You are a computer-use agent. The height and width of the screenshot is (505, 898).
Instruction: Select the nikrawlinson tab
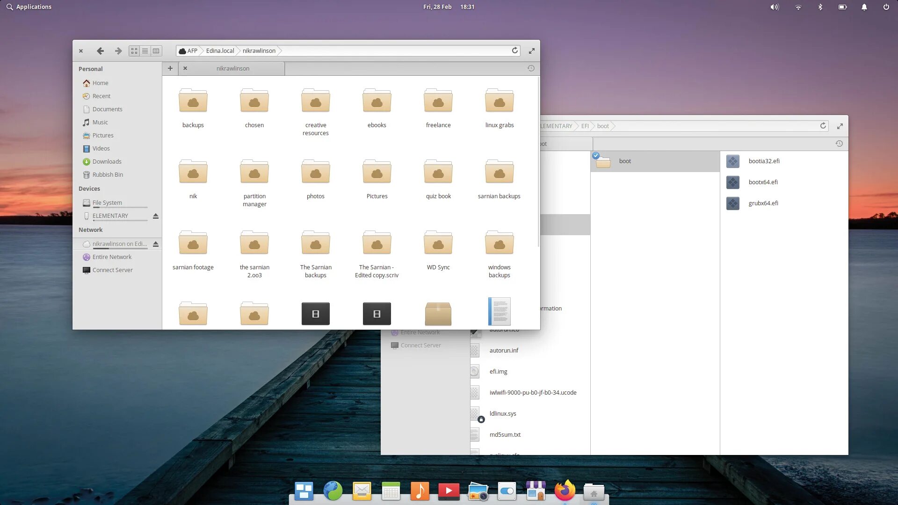pyautogui.click(x=233, y=68)
